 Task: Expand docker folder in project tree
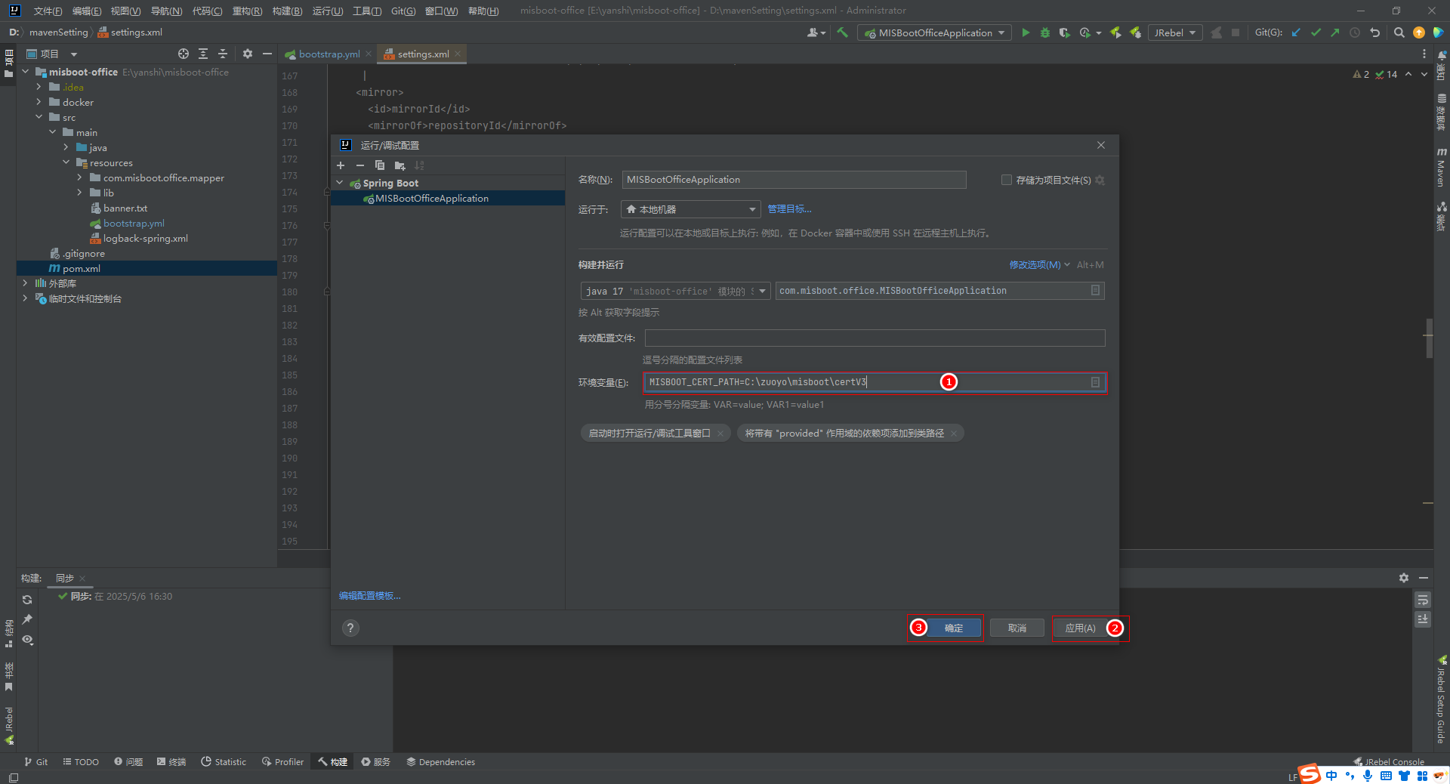click(x=39, y=102)
